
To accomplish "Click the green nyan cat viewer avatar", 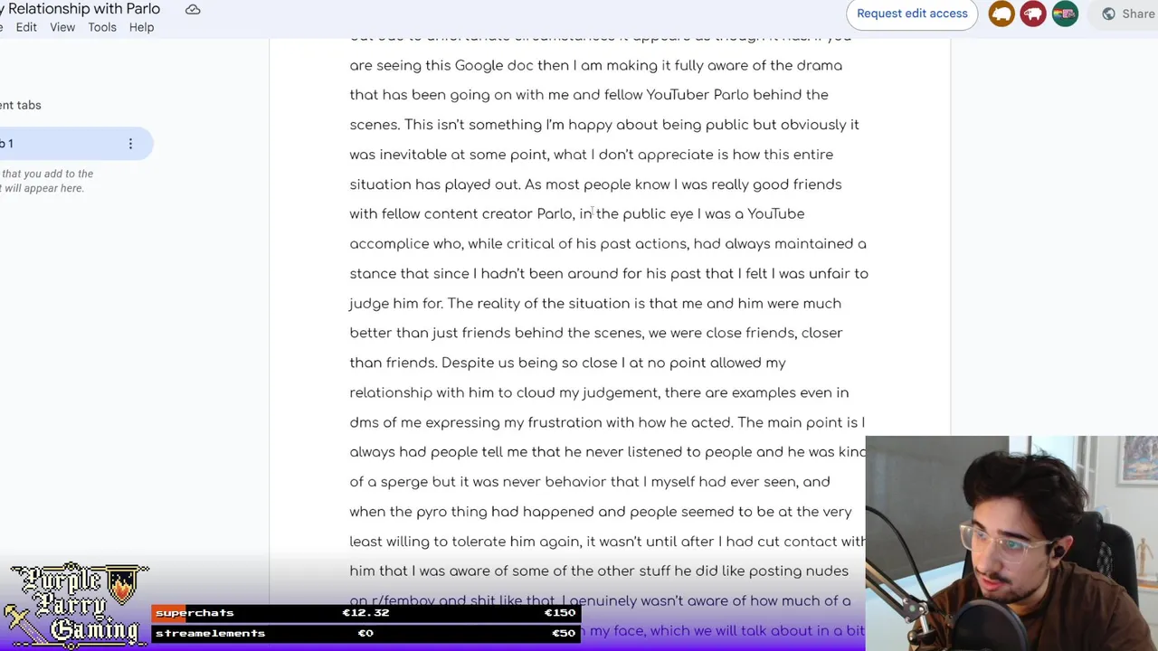I will click(1065, 14).
